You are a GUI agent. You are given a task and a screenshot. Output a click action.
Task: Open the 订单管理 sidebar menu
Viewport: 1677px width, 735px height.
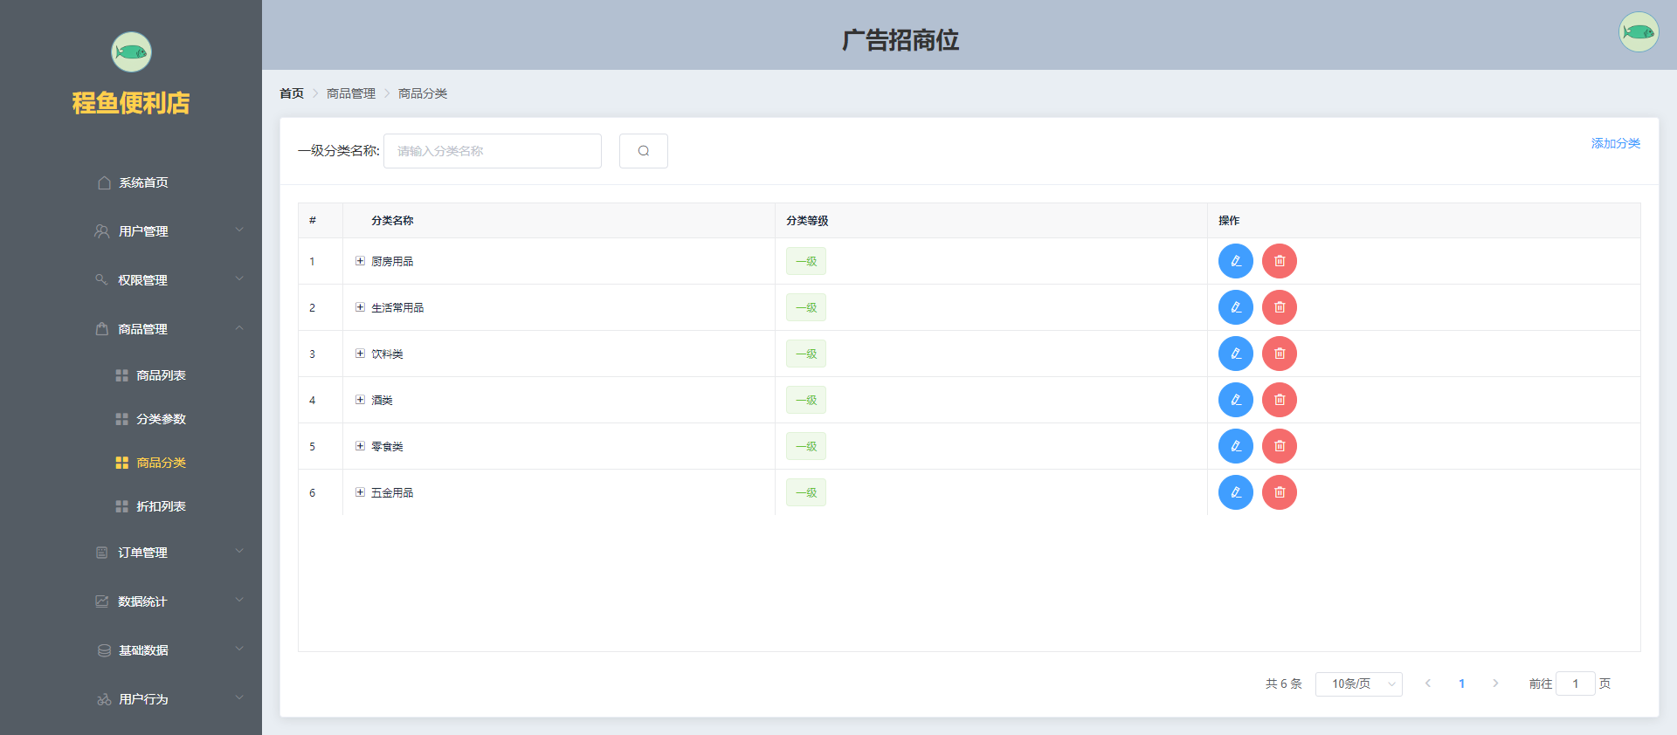point(131,553)
